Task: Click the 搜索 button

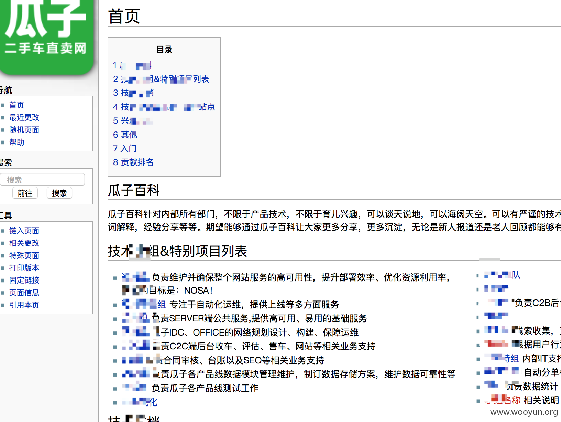Action: click(59, 193)
